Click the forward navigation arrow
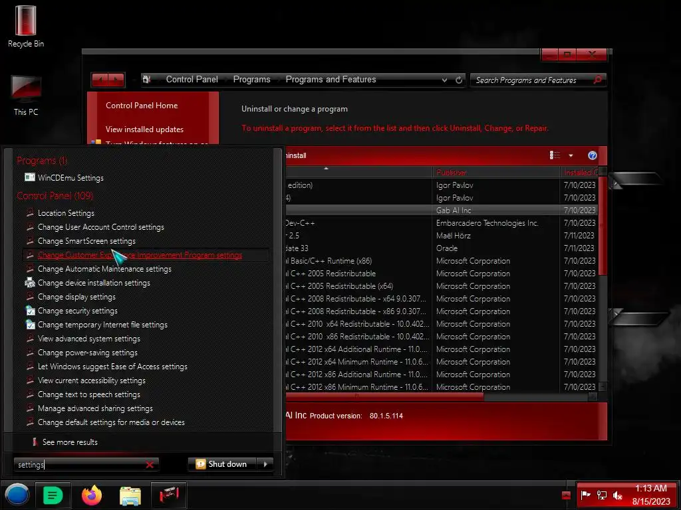The height and width of the screenshot is (510, 681). 116,80
